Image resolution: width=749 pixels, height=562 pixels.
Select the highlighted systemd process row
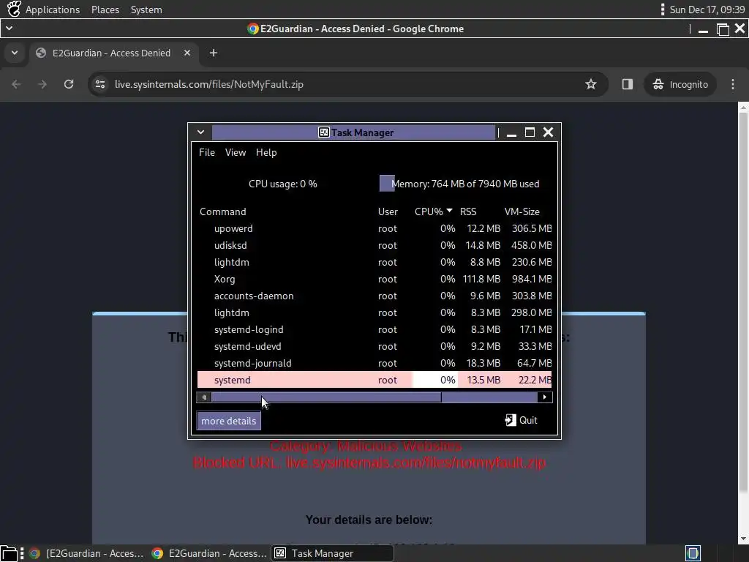coord(374,380)
